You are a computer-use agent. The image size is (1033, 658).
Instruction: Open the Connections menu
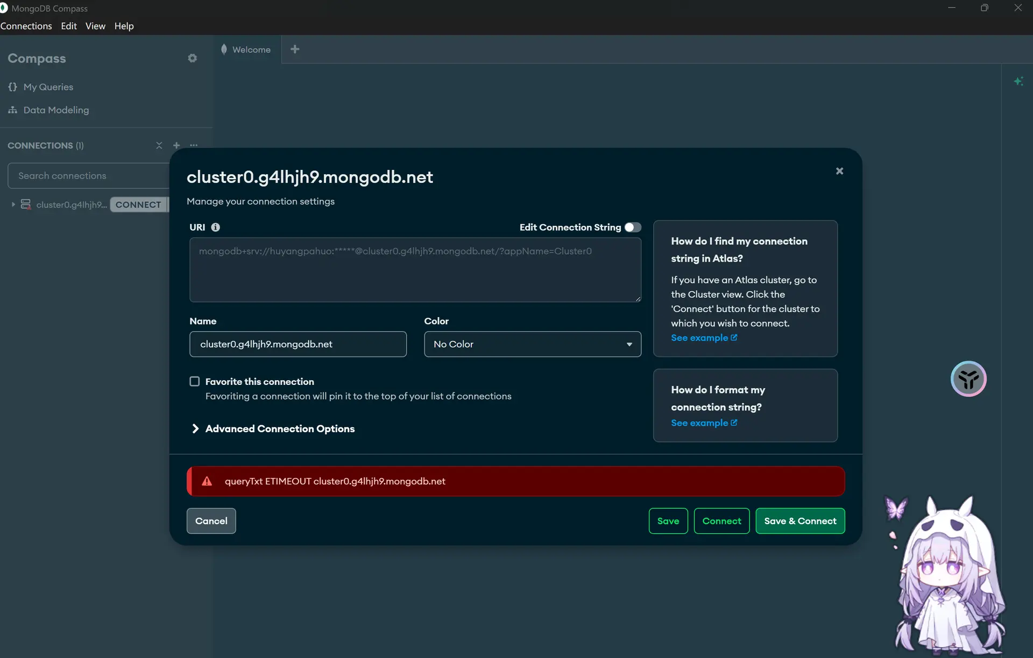click(x=26, y=26)
